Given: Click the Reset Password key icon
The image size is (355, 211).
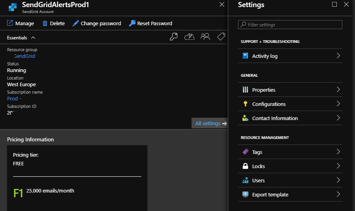Looking at the screenshot, I should tap(132, 23).
